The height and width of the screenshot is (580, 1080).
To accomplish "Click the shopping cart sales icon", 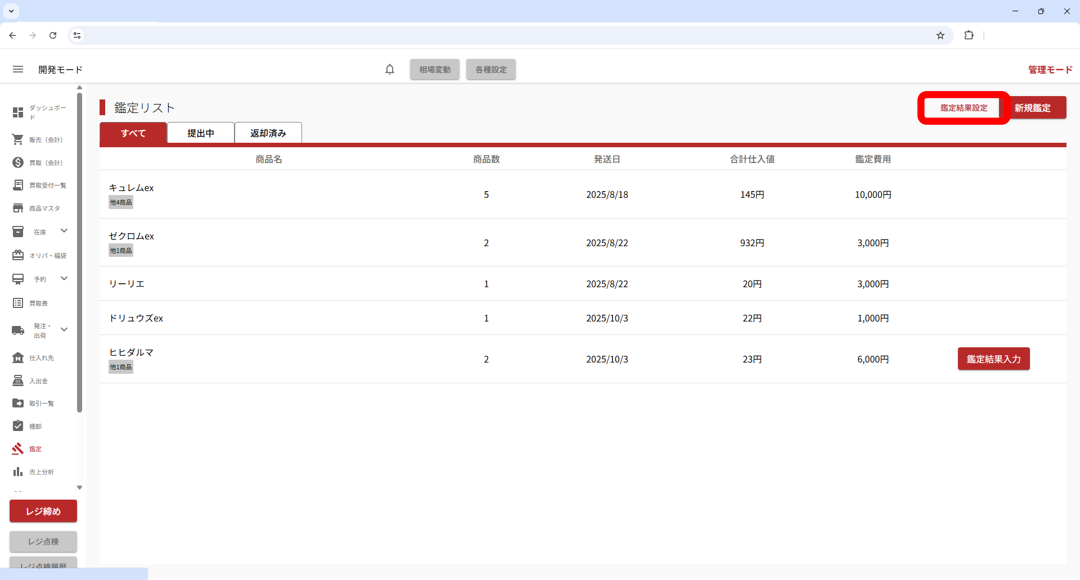I will coord(18,139).
